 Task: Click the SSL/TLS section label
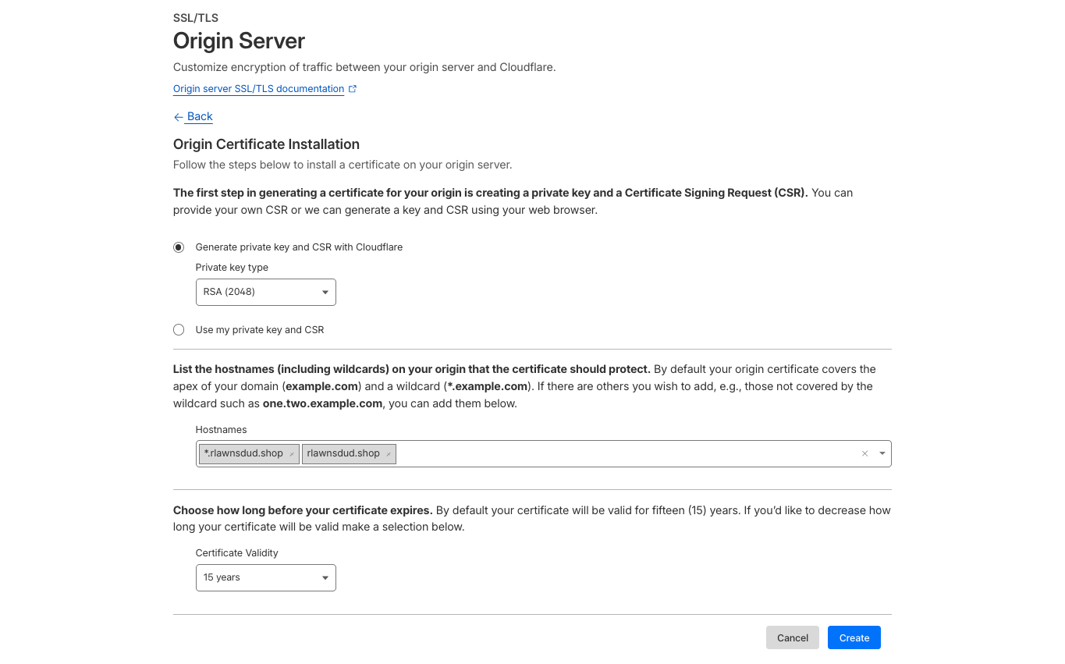coord(196,17)
